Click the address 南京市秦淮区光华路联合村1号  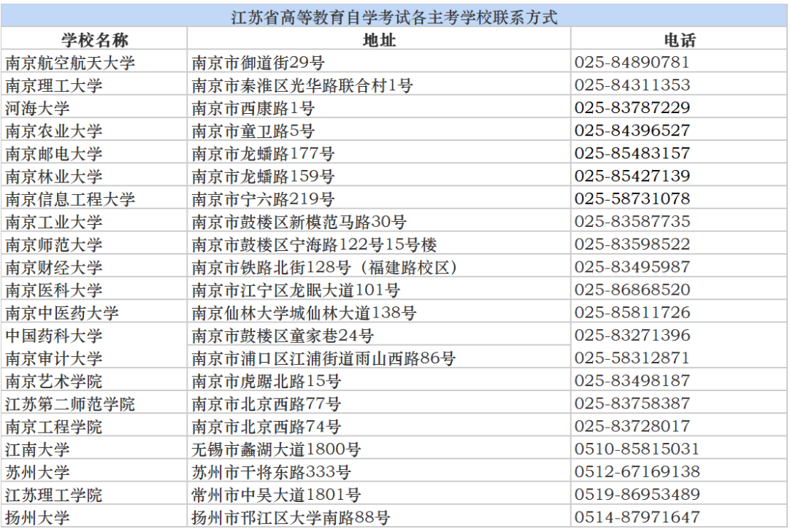302,85
